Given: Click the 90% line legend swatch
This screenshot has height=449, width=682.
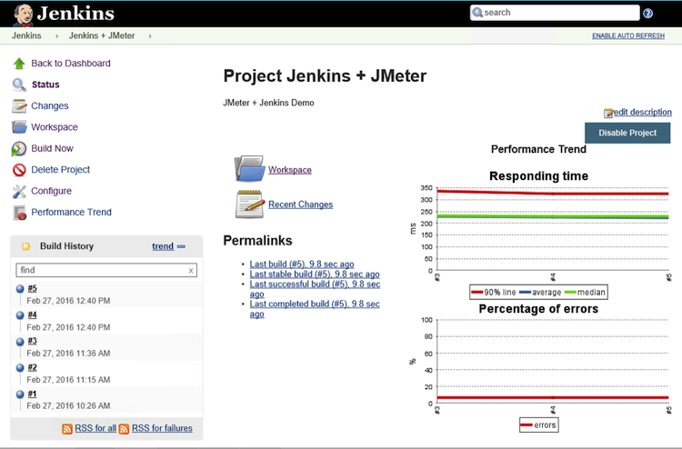Looking at the screenshot, I should (477, 293).
